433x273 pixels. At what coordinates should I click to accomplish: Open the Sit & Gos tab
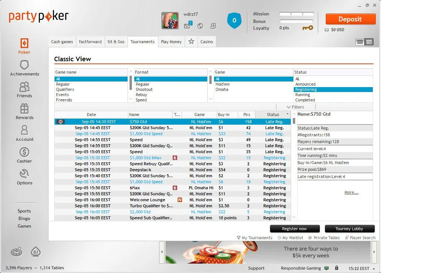pos(116,42)
